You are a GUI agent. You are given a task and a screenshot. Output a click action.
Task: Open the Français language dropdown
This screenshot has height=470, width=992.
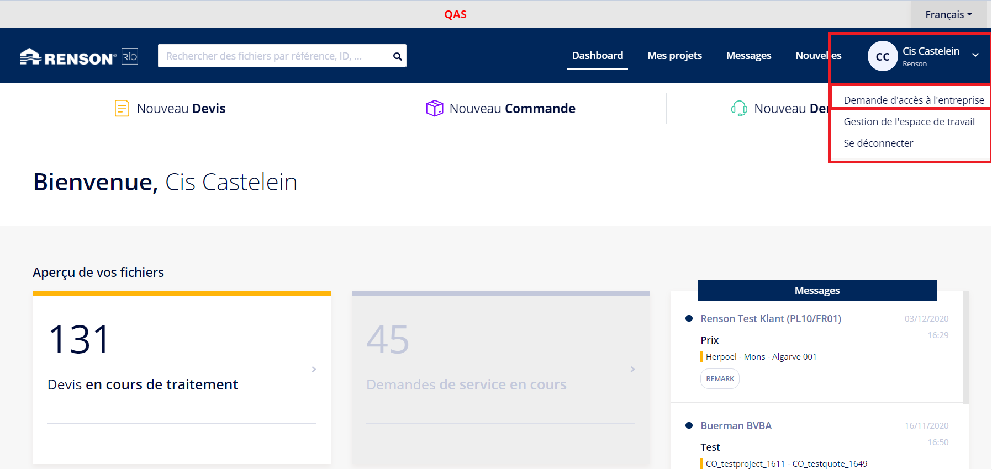point(948,15)
